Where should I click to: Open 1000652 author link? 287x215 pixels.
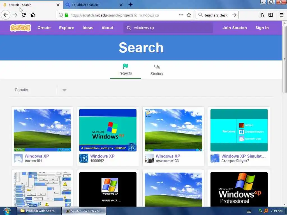(97, 161)
